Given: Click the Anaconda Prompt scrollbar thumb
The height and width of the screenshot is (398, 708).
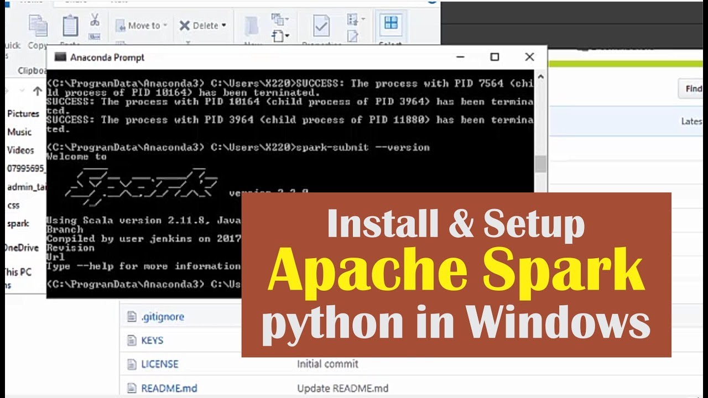Looking at the screenshot, I should click(x=540, y=164).
